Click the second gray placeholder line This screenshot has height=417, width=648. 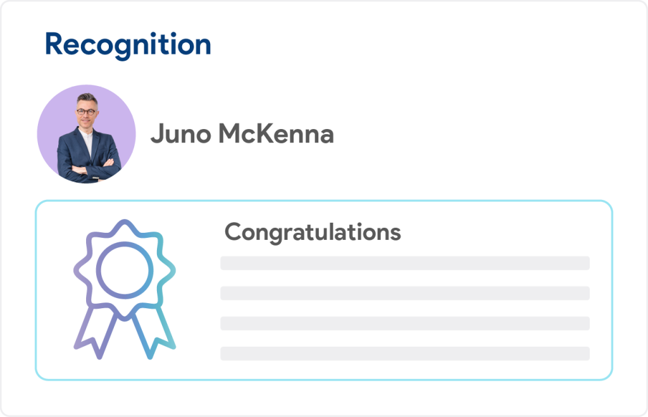pyautogui.click(x=405, y=294)
